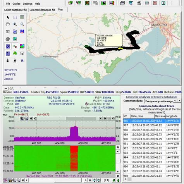Choose the map zoom-out magnifier
Image resolution: width=184 pixels, height=184 pixels.
pos(22,24)
